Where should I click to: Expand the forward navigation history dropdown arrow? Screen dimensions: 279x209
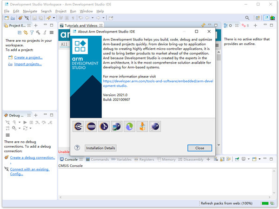click(x=103, y=18)
